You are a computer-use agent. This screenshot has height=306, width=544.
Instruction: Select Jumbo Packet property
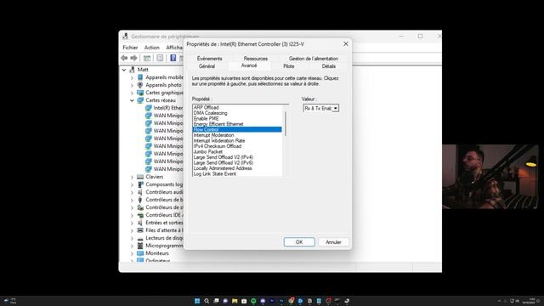pos(207,151)
